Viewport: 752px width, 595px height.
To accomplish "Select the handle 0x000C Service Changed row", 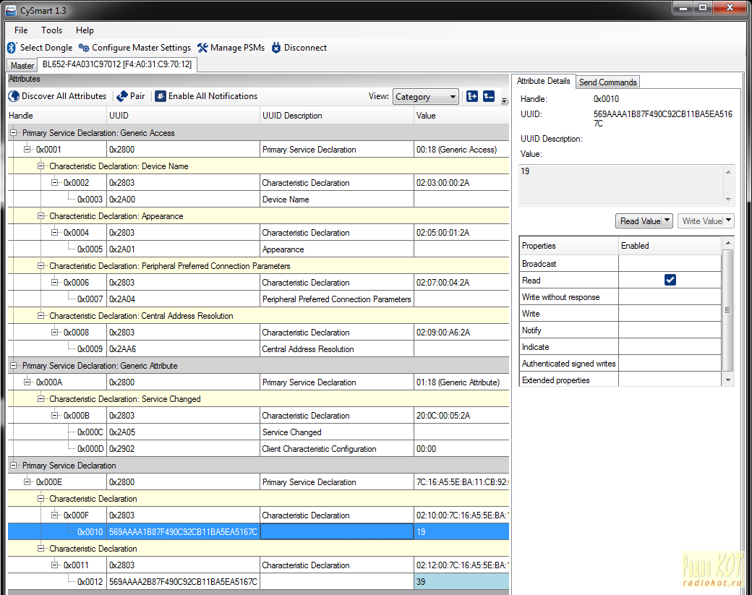I will (258, 432).
